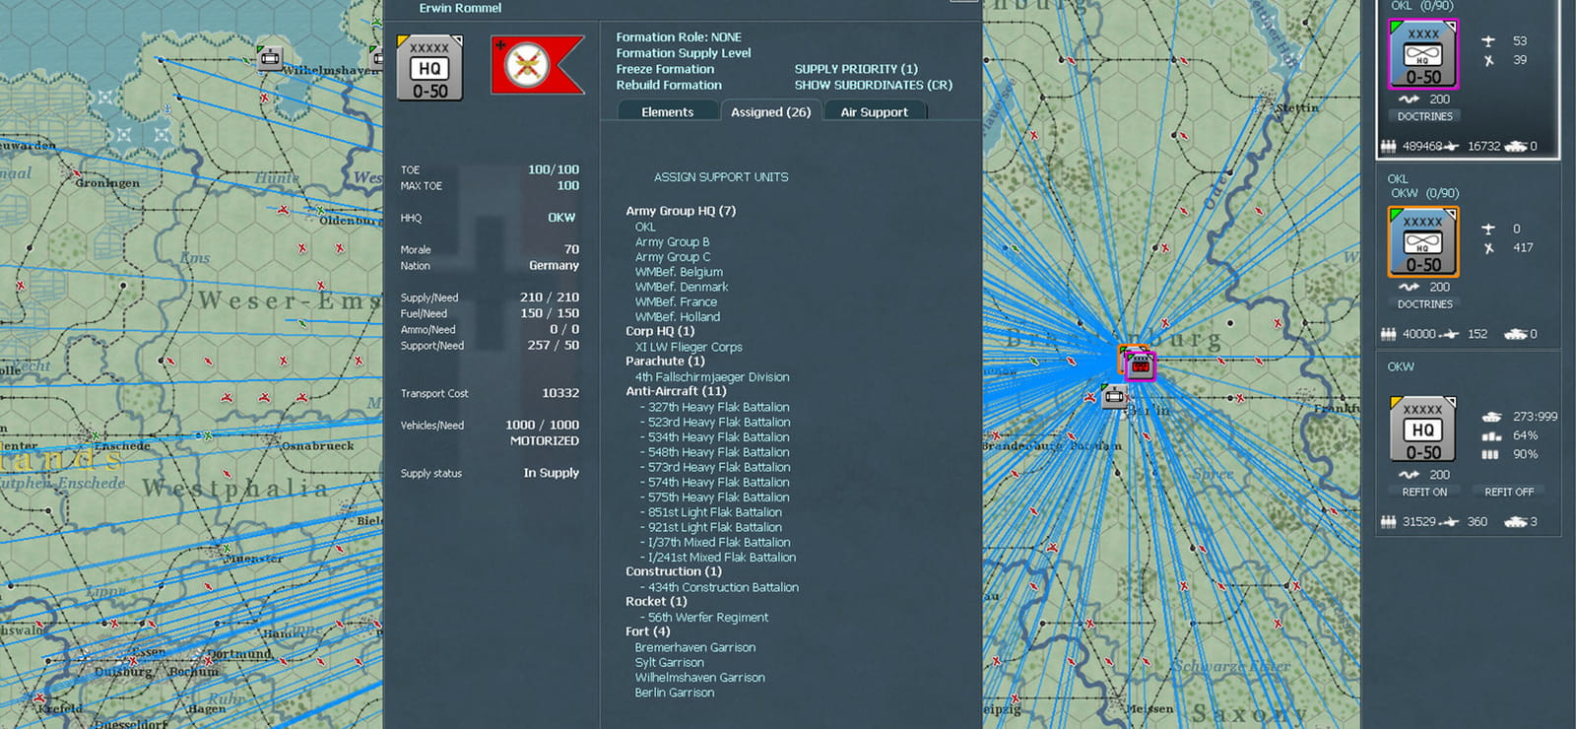
Task: Click SHOW SUBORDINATES (CR) option
Action: point(873,85)
